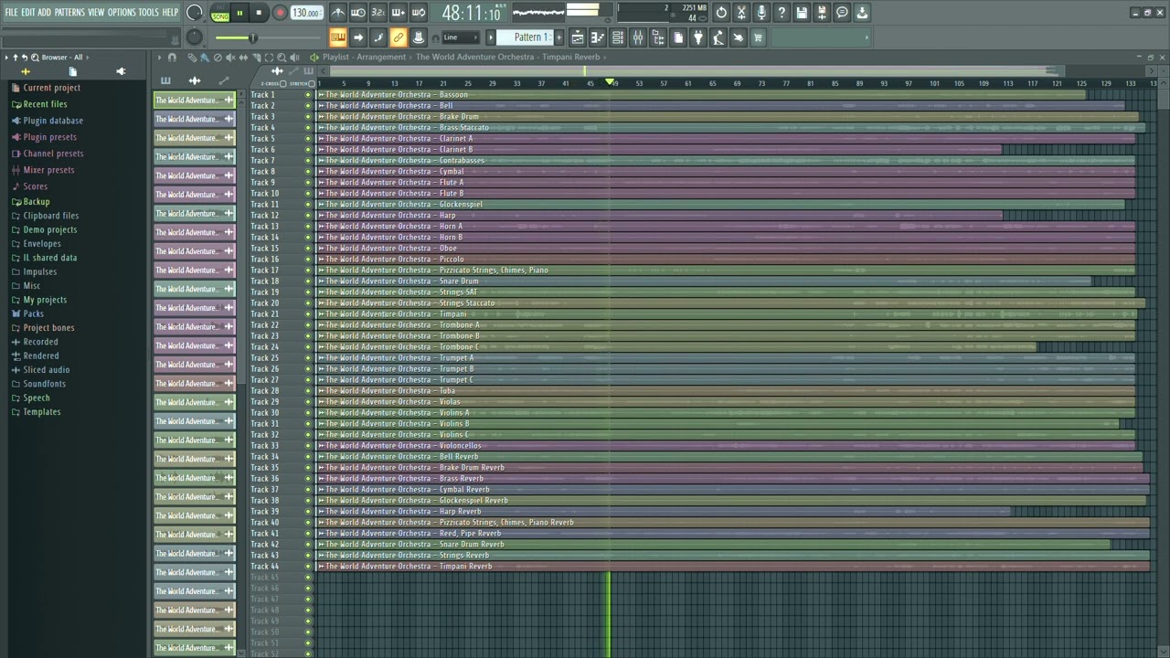Expand the Current project folder
The image size is (1170, 658).
(51, 88)
